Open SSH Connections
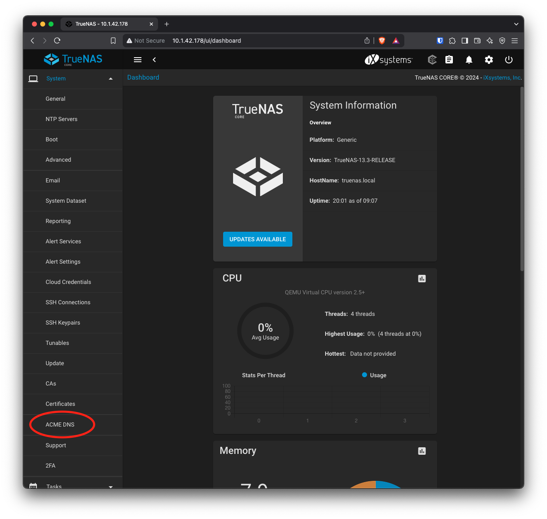 (73, 303)
